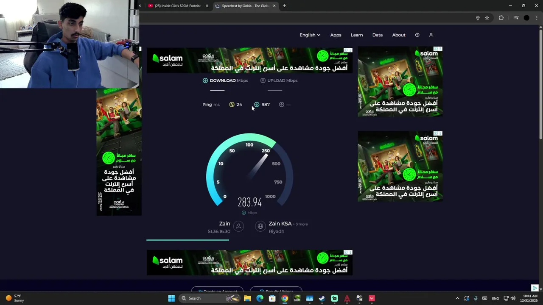
Task: Click the DOWNLOAD arrow icon
Action: (x=205, y=80)
